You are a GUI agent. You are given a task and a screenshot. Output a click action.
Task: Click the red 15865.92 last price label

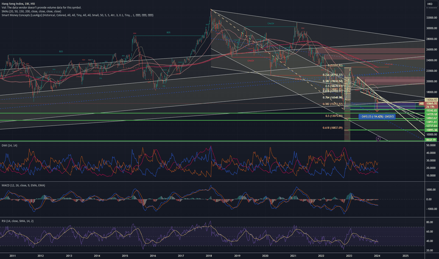[x=431, y=103]
